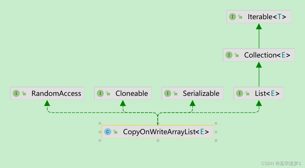305x168 pixels.
Task: Click the public lock icon on Collection<E>
Action: coord(237,55)
